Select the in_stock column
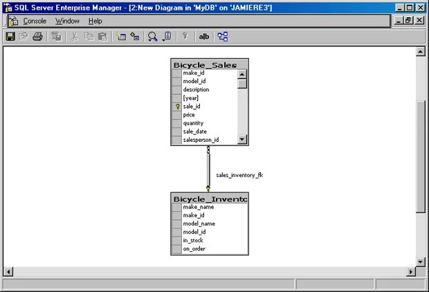This screenshot has width=429, height=292. (193, 240)
